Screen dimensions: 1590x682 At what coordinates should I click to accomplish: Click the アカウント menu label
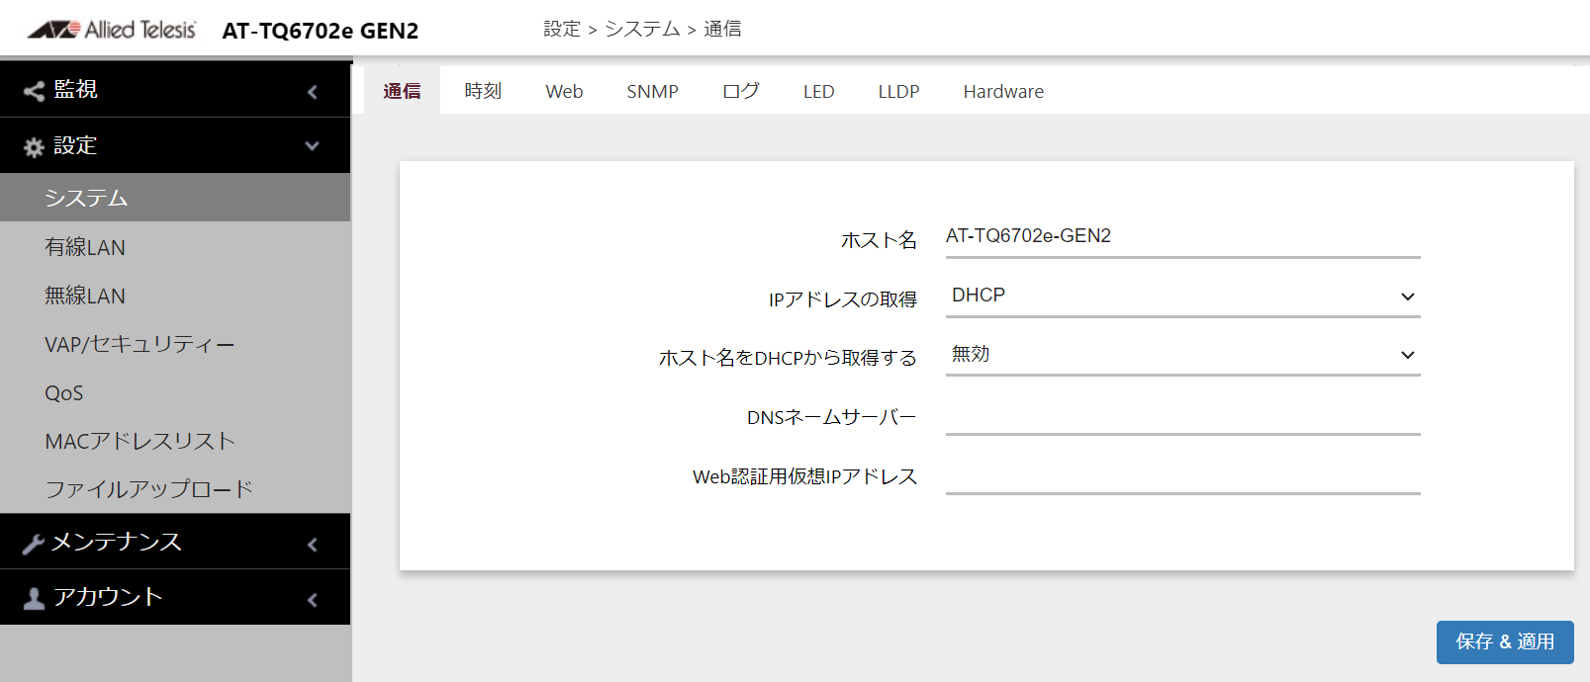click(108, 597)
